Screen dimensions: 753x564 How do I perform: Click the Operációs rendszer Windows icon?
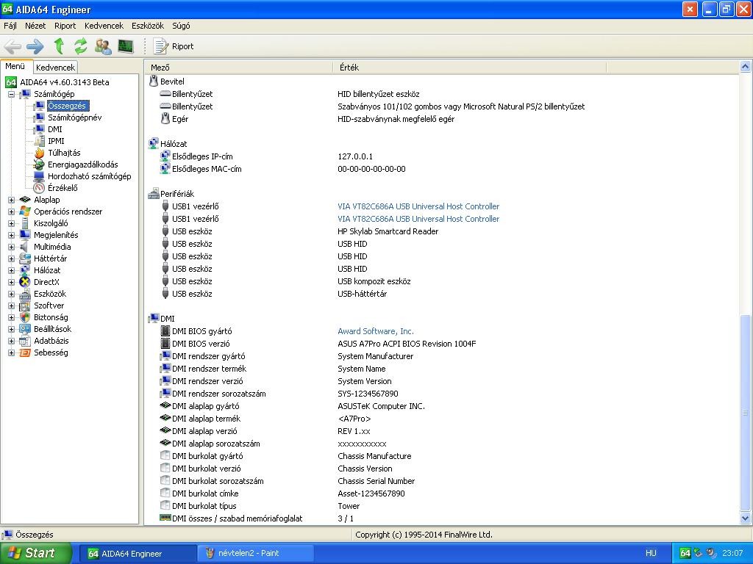click(x=25, y=211)
